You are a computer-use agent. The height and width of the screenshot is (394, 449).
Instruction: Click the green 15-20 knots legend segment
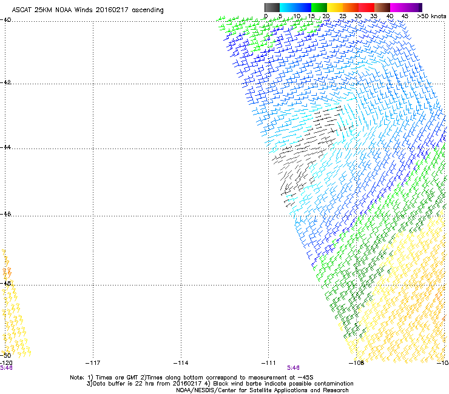coord(319,7)
